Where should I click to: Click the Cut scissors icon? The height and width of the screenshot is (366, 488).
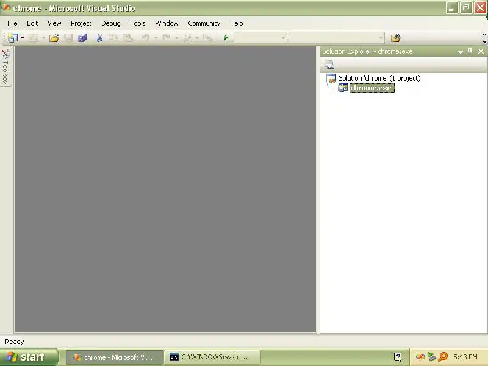(99, 38)
